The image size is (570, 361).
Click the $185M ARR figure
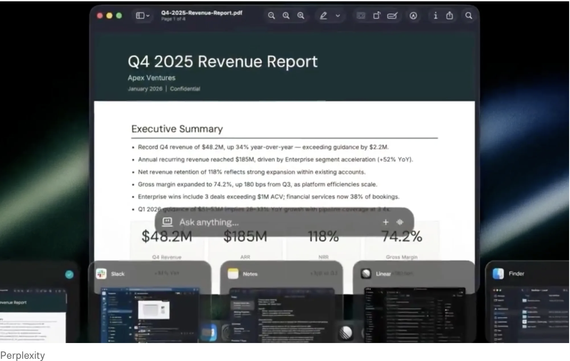pyautogui.click(x=245, y=237)
